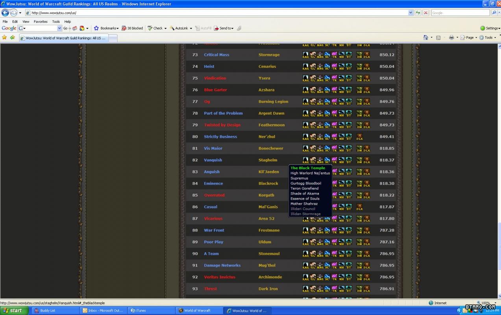Click the Refresh button beside address bar
The height and width of the screenshot is (315, 501).
point(418,13)
